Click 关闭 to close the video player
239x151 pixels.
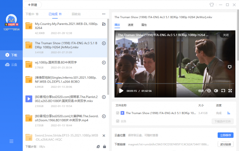click(x=226, y=35)
